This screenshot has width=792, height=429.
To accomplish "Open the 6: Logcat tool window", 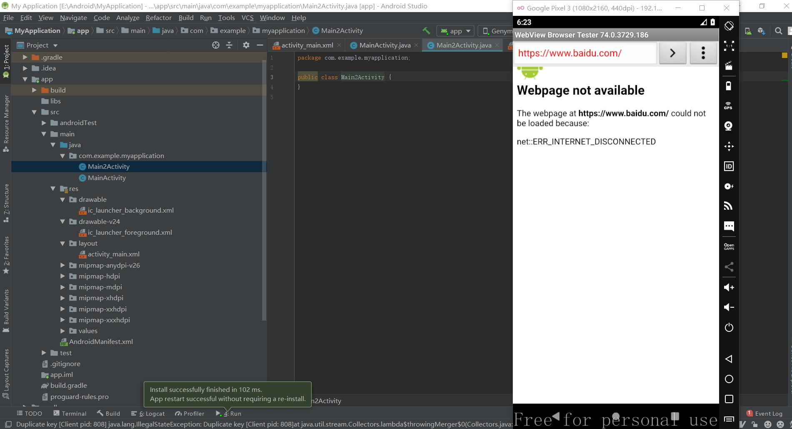I will 148,414.
